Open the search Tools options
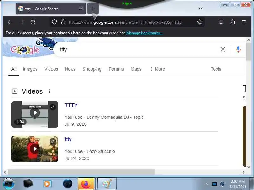The image size is (254, 190). click(216, 69)
